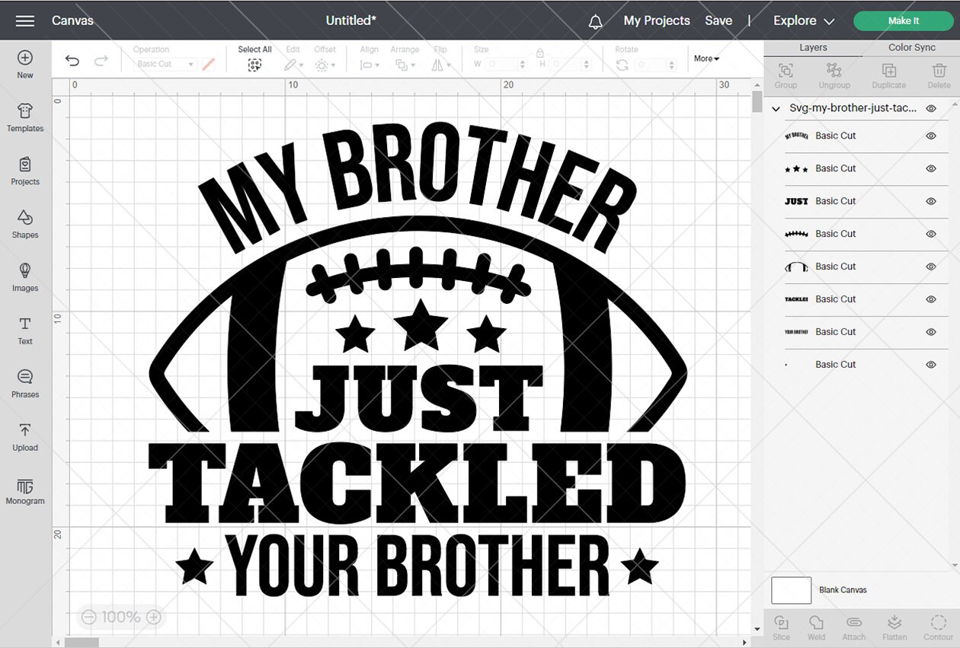Click the Text tool
The image size is (960, 648).
click(25, 332)
